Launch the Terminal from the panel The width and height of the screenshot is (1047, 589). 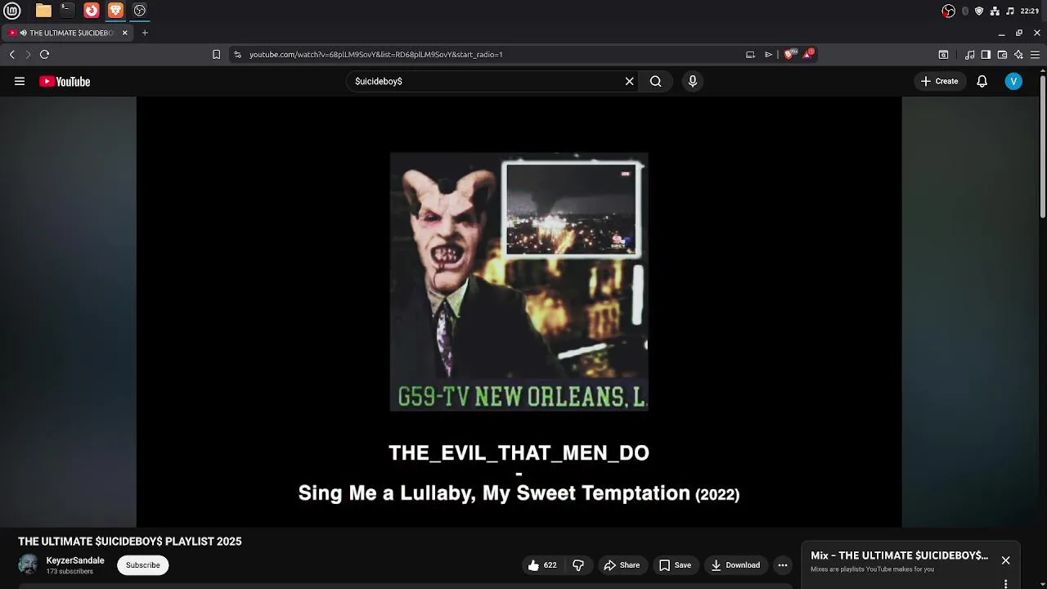click(67, 11)
